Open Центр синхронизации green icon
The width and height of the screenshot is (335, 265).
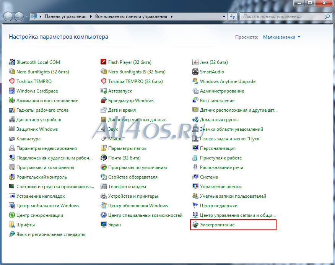coord(12,215)
